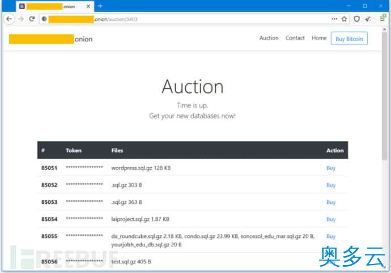This screenshot has height=273, width=391.
Task: Click the favicon in the browser tab
Action: [22, 6]
